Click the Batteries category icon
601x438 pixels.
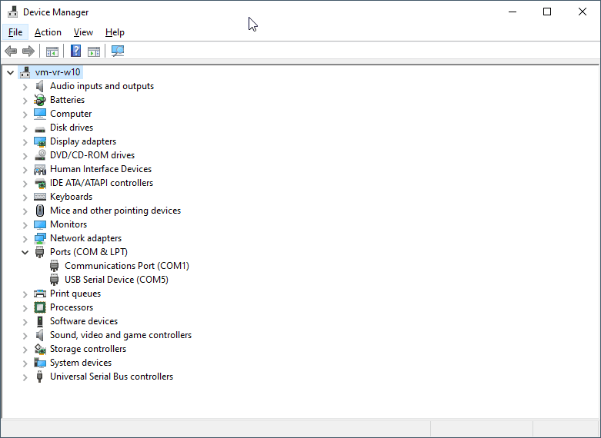tap(40, 100)
